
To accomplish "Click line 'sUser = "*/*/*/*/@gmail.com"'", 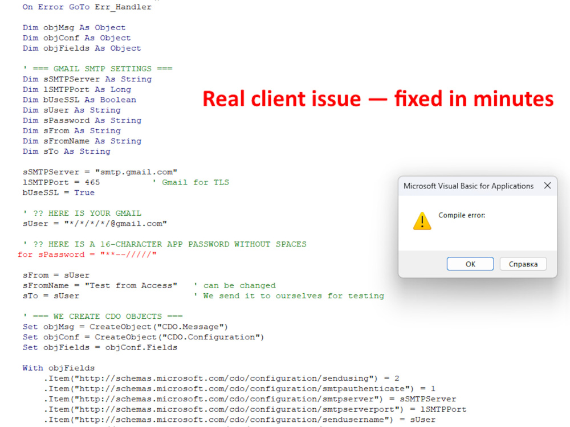I will tap(95, 224).
